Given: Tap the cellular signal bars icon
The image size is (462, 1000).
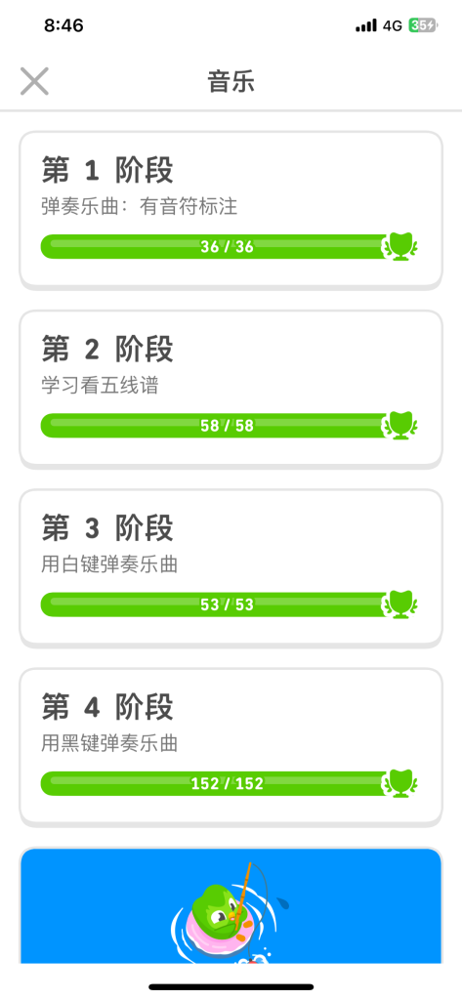Looking at the screenshot, I should (x=365, y=26).
